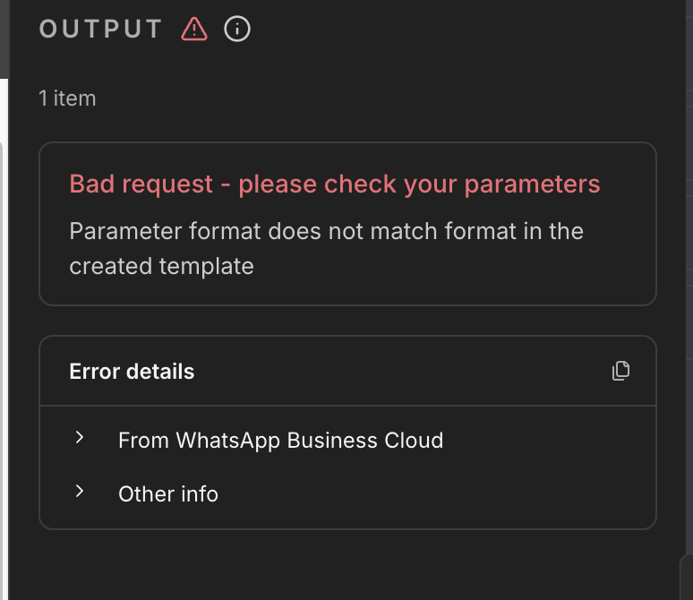Click the Error details section heading

[132, 372]
